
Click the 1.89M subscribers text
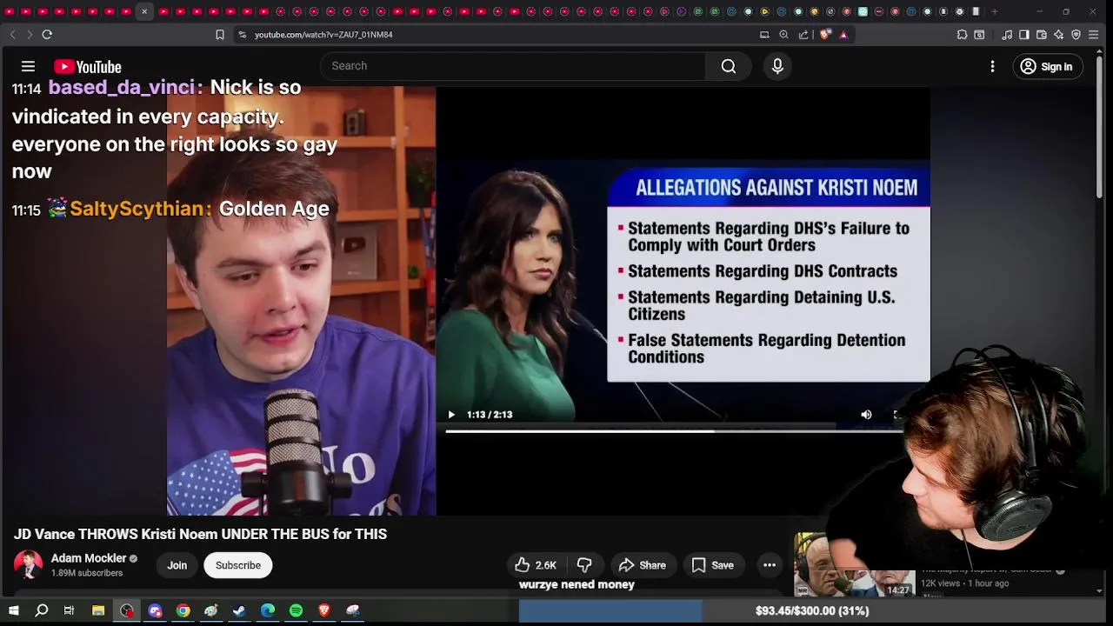coord(87,574)
